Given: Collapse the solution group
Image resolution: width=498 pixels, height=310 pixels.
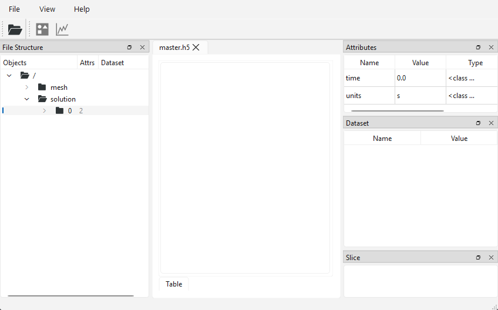Looking at the screenshot, I should tap(27, 99).
